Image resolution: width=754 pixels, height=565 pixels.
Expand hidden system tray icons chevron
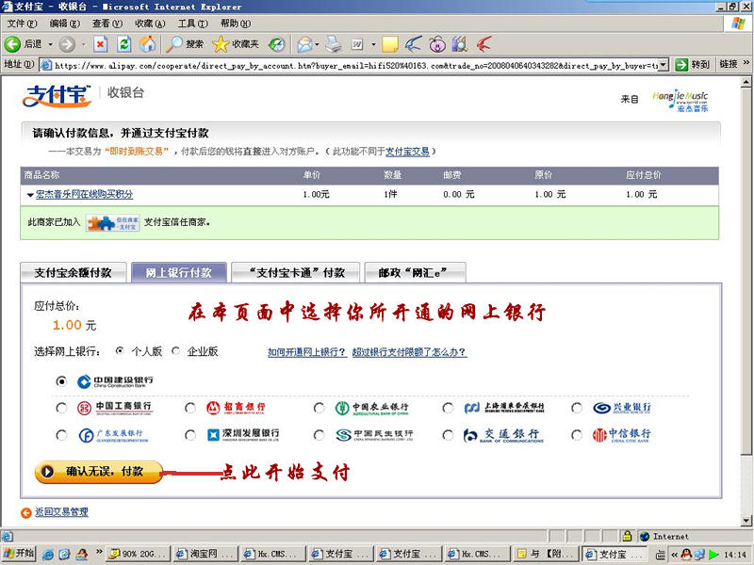click(674, 555)
